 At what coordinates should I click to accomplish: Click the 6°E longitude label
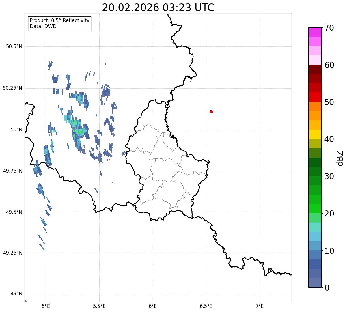click(x=153, y=306)
